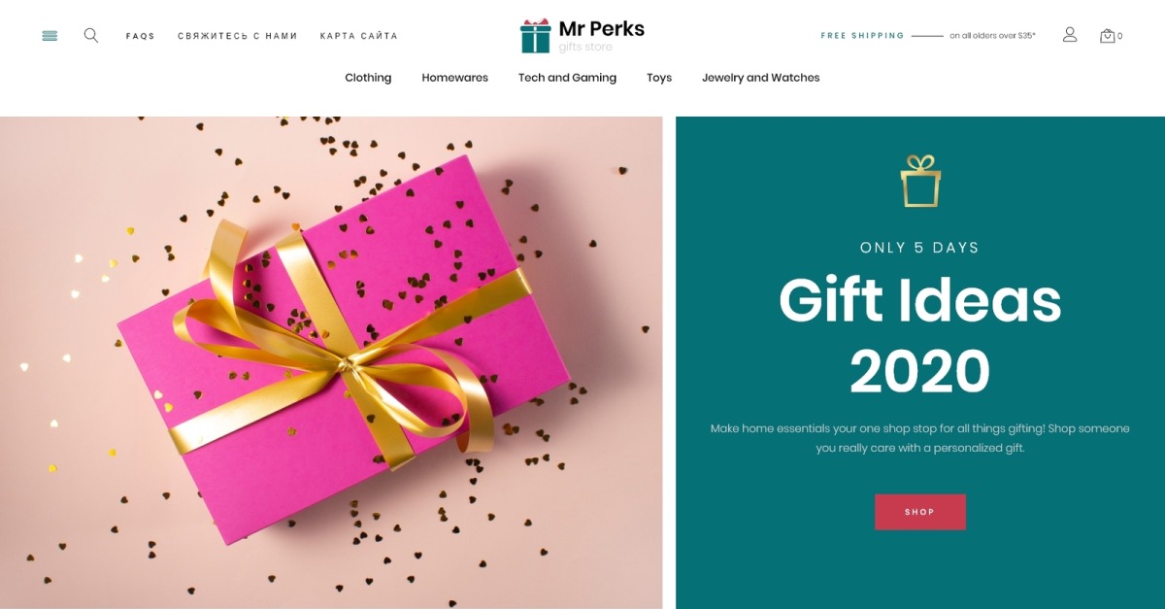The height and width of the screenshot is (609, 1165).
Task: Click the cart item count number
Action: (x=1120, y=37)
